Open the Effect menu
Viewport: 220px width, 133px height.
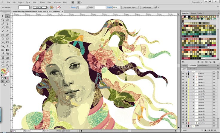coord(42,2)
